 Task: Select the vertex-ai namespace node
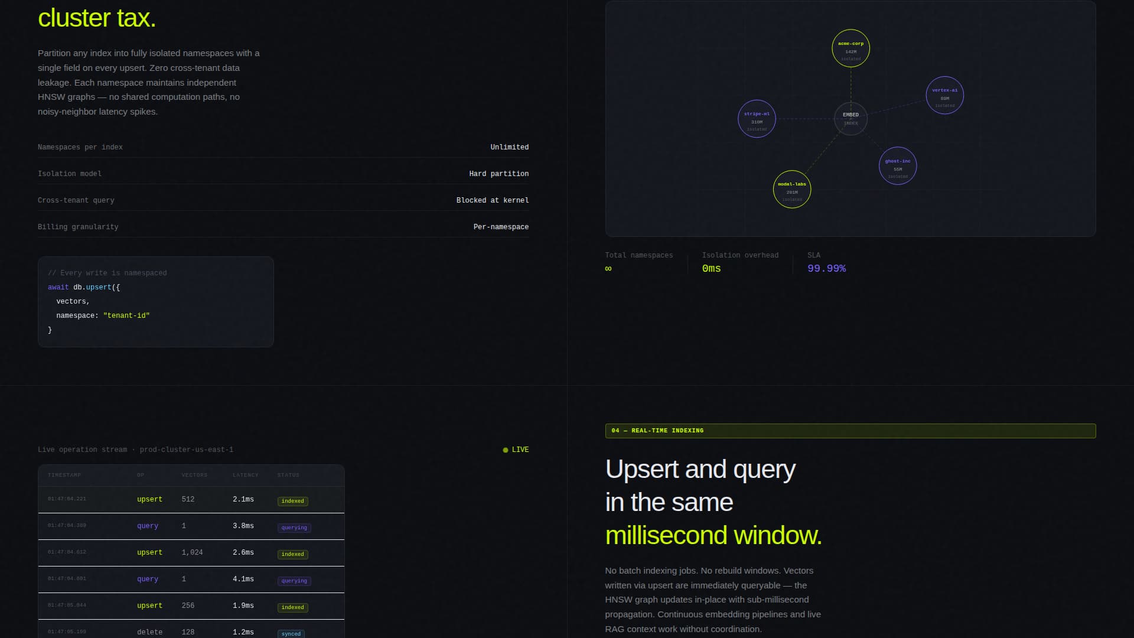944,95
